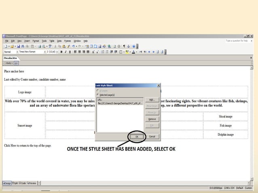Select the stylesheet URL entry in list
This screenshot has height=193, width=258.
pyautogui.click(x=120, y=103)
